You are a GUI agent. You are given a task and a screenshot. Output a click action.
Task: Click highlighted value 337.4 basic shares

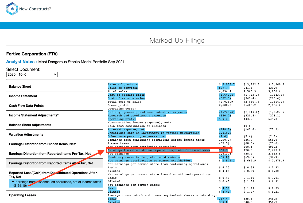click(x=223, y=199)
